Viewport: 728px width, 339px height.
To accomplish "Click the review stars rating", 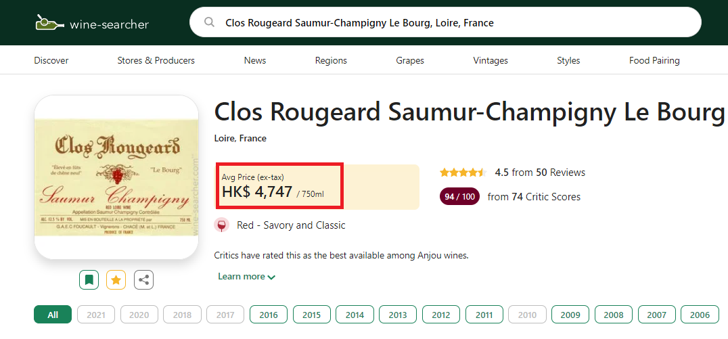I will click(x=463, y=173).
